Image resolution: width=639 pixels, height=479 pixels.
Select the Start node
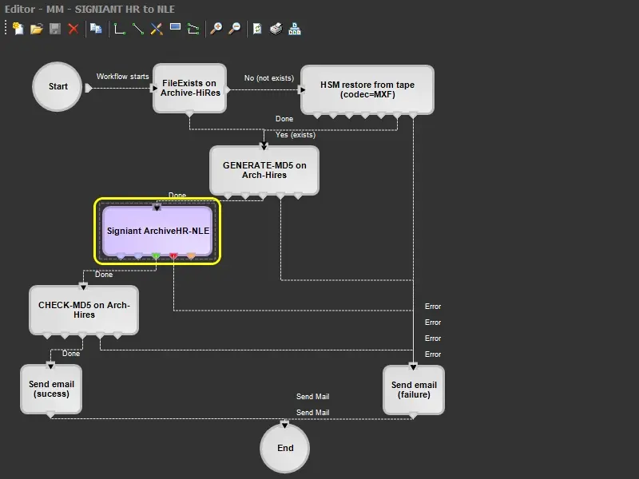58,86
